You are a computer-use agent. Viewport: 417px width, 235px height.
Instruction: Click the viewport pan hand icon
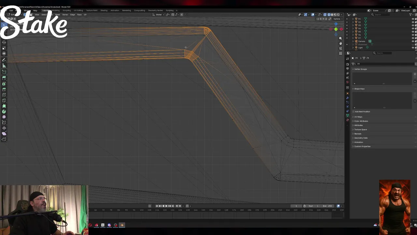click(340, 43)
